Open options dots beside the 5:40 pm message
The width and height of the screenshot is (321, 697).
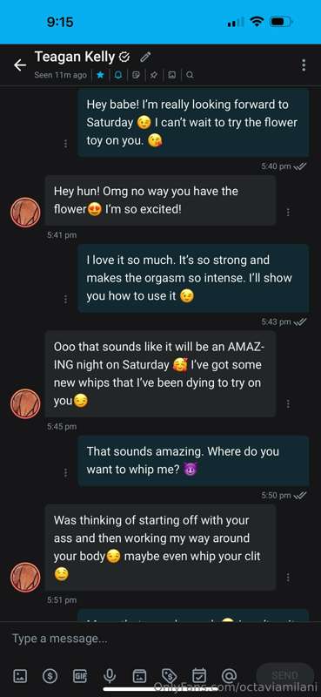66,144
